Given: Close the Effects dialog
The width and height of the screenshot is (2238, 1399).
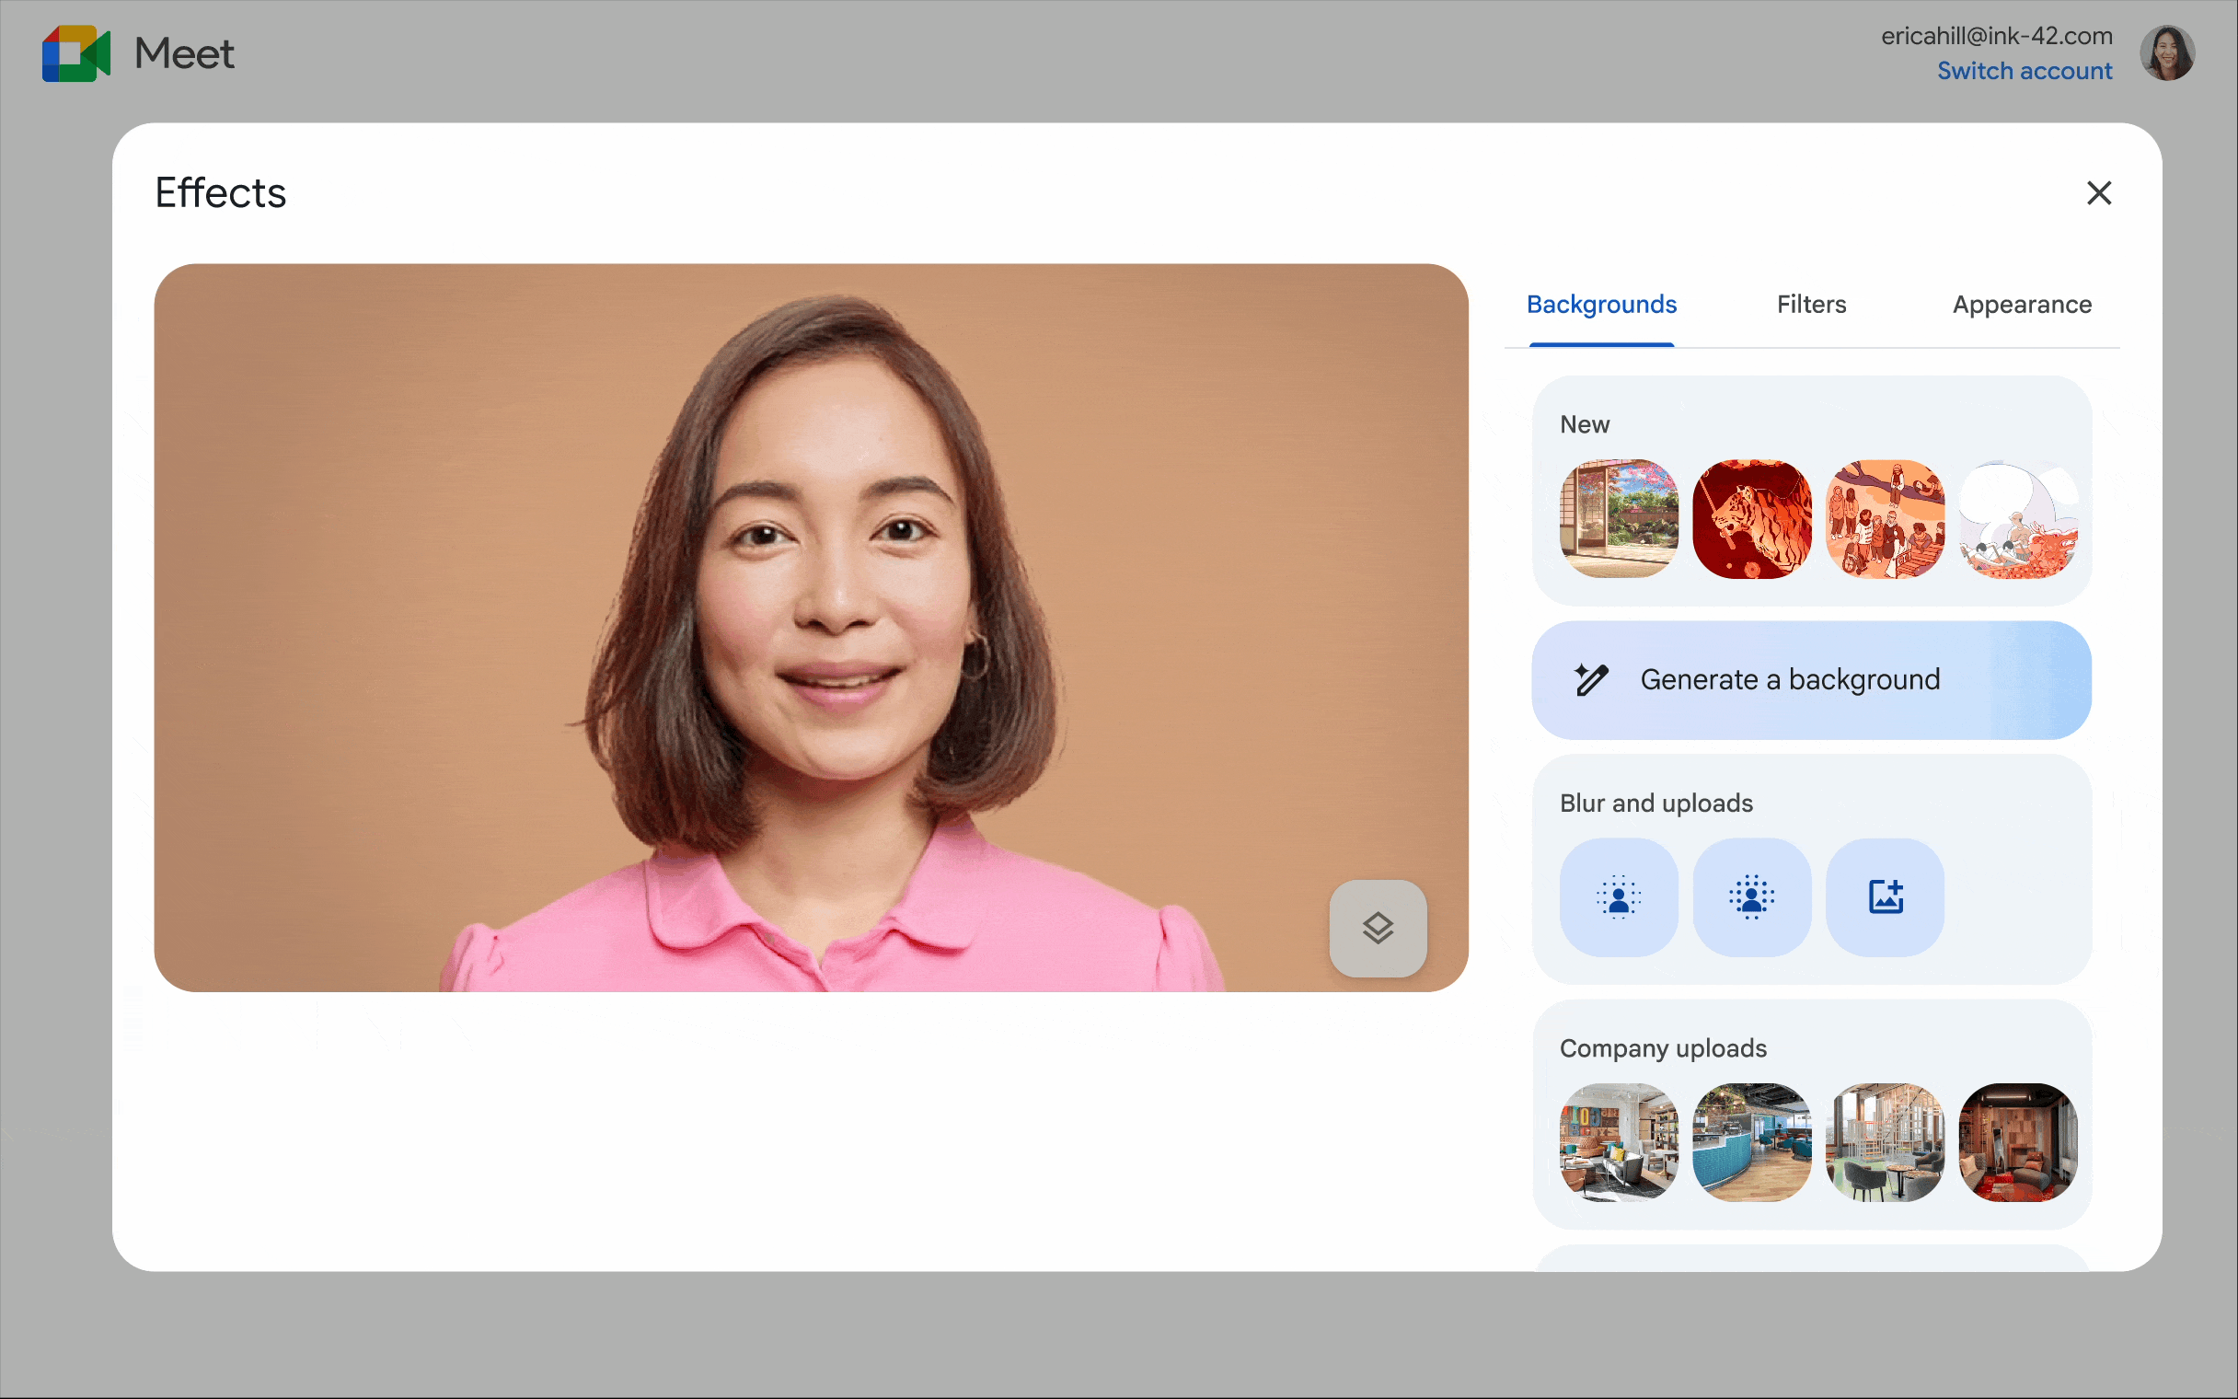Looking at the screenshot, I should [x=2099, y=192].
